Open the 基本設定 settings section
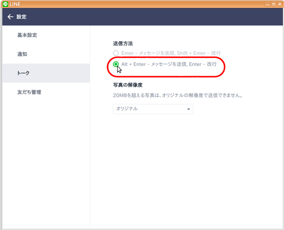284x230 pixels. click(46, 35)
